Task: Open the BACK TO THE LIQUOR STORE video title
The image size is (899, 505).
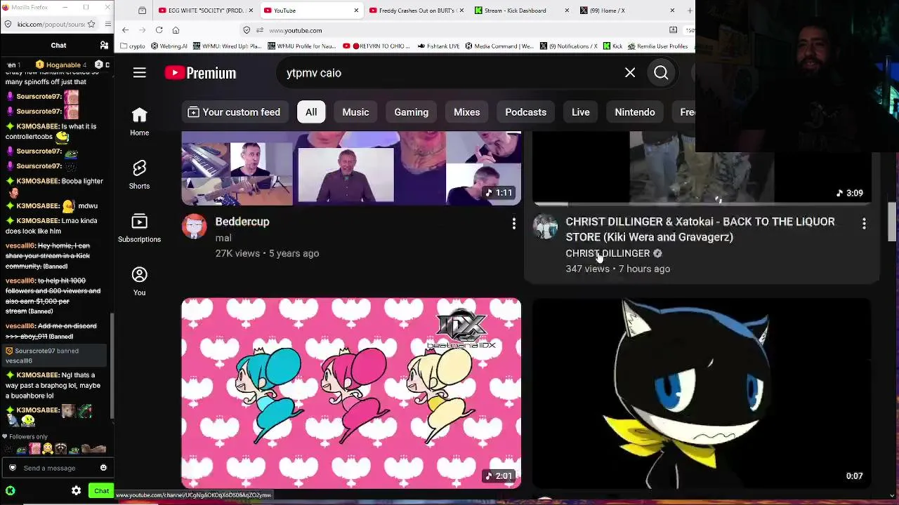Action: (x=700, y=229)
